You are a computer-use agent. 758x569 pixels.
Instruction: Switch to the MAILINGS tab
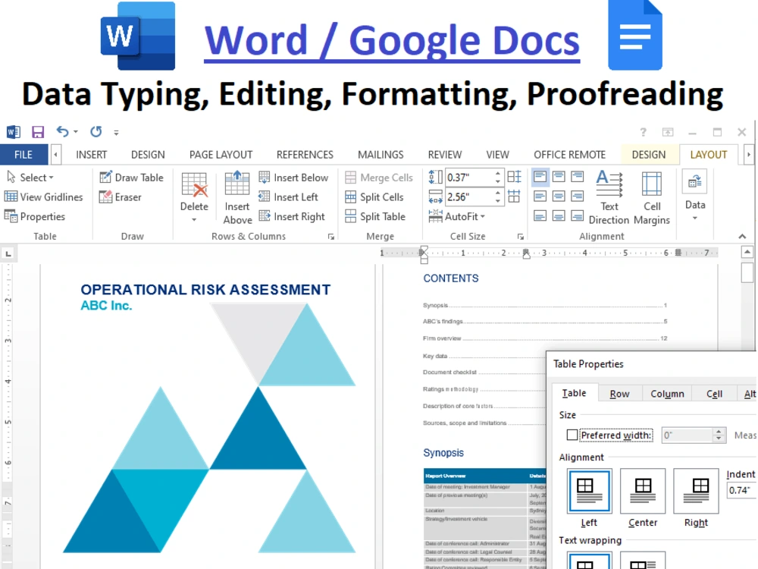tap(381, 155)
